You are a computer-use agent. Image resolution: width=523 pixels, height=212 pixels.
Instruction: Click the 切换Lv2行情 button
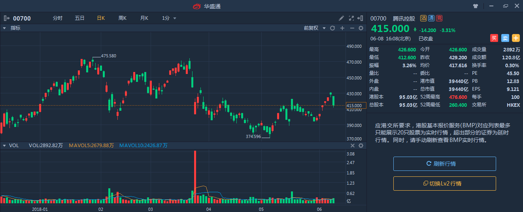(x=444, y=184)
